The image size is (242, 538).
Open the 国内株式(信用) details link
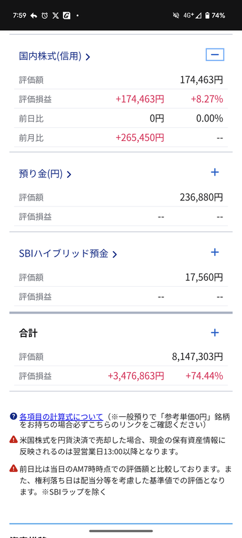pyautogui.click(x=54, y=56)
